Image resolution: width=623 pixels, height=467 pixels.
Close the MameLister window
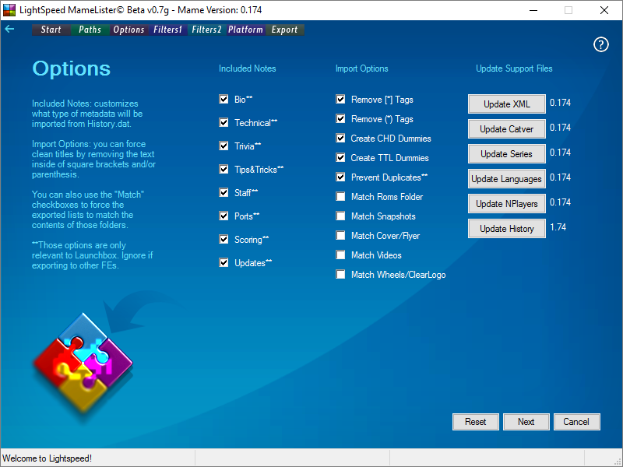point(604,10)
